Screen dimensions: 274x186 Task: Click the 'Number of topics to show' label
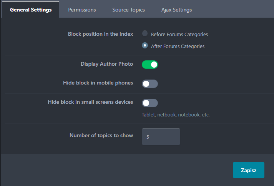tap(101, 135)
